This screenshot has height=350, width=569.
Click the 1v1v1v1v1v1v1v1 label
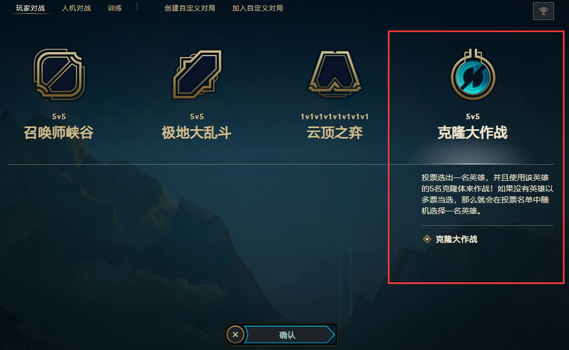click(335, 116)
